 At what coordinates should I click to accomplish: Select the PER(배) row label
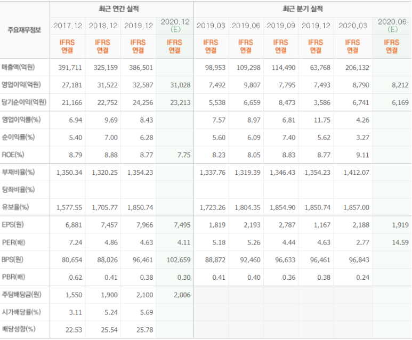tap(13, 242)
